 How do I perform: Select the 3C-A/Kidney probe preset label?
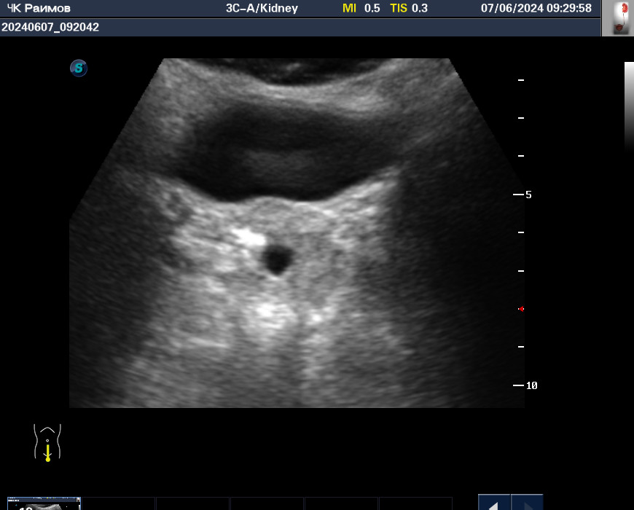tap(262, 8)
